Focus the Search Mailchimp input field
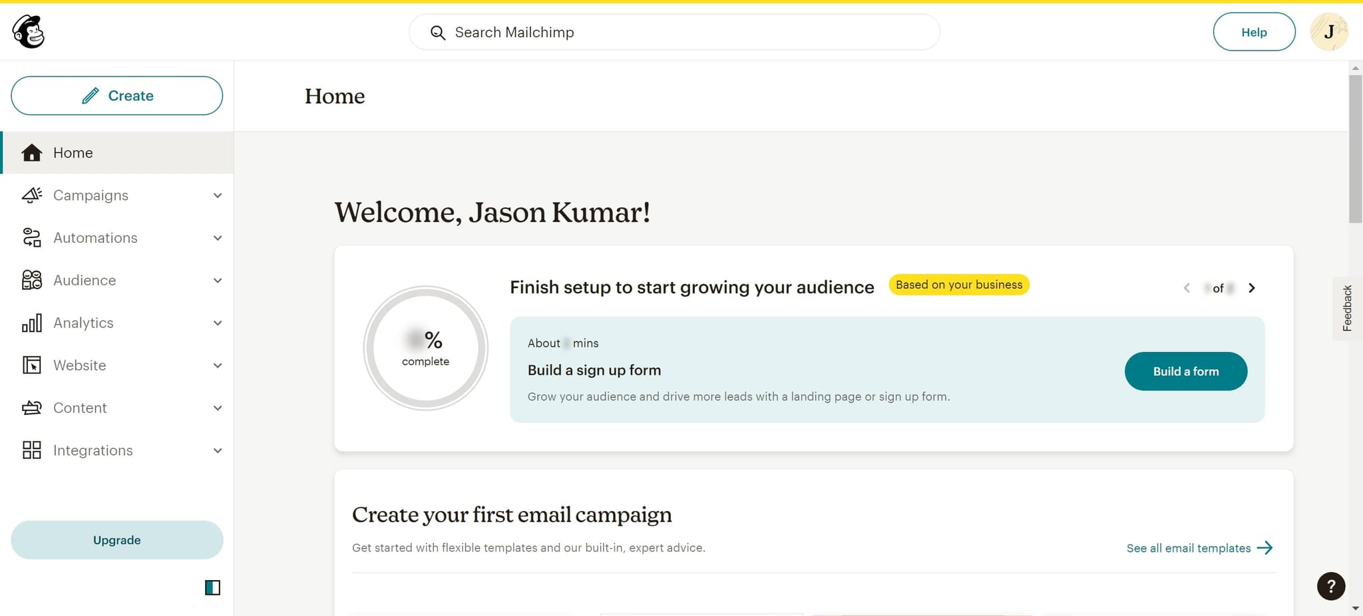 click(685, 33)
